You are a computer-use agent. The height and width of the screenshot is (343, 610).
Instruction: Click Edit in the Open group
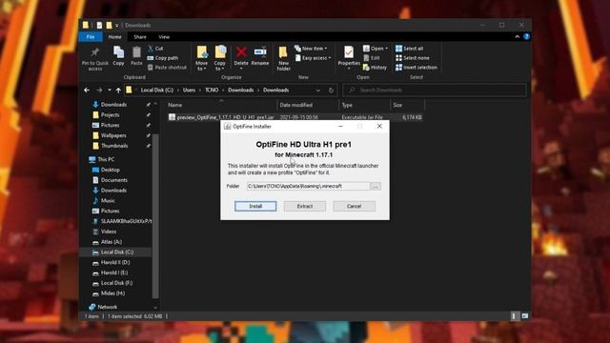372,58
